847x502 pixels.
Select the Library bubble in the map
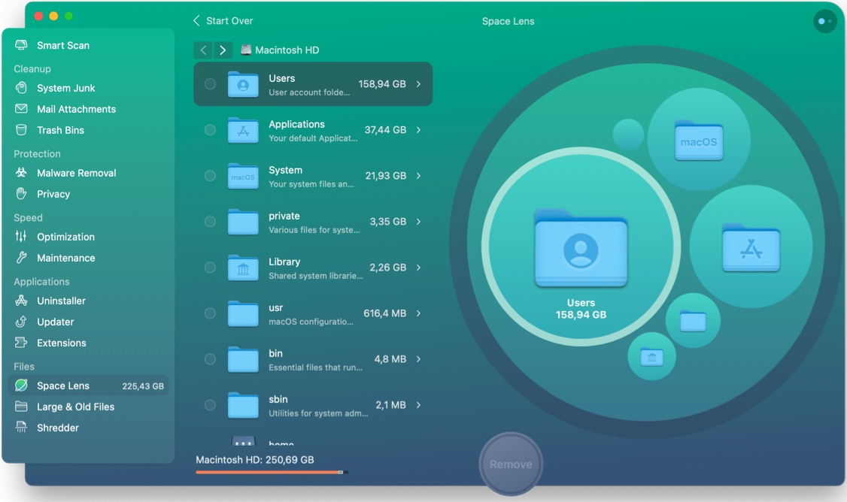coord(651,356)
